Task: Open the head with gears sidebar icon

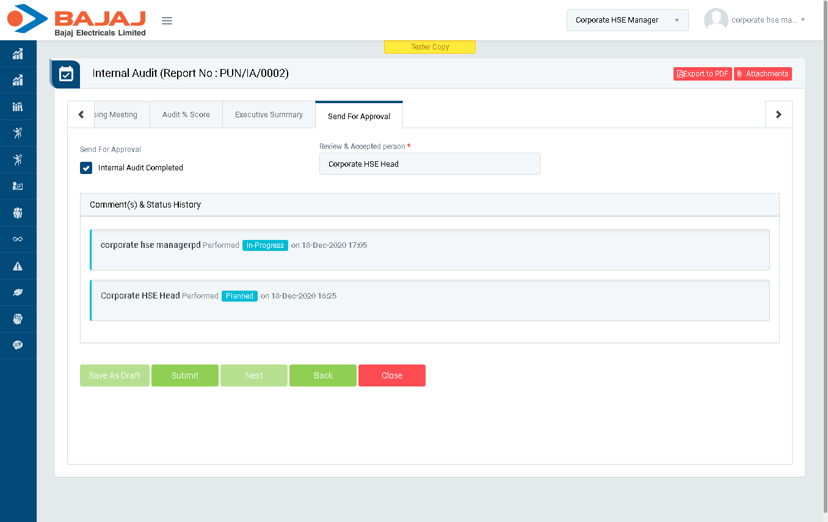Action: coord(18,319)
